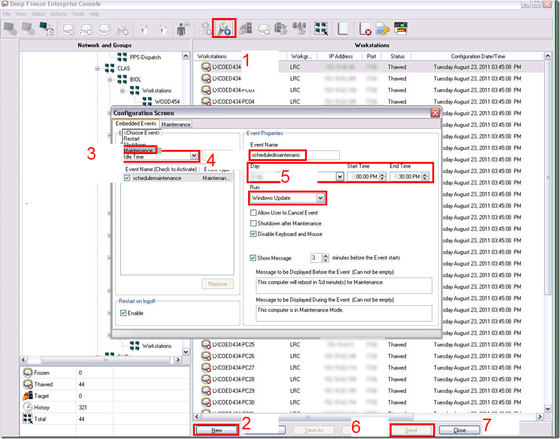Click the server with arrows toolbar icon
This screenshot has width=560, height=439.
coord(281,29)
